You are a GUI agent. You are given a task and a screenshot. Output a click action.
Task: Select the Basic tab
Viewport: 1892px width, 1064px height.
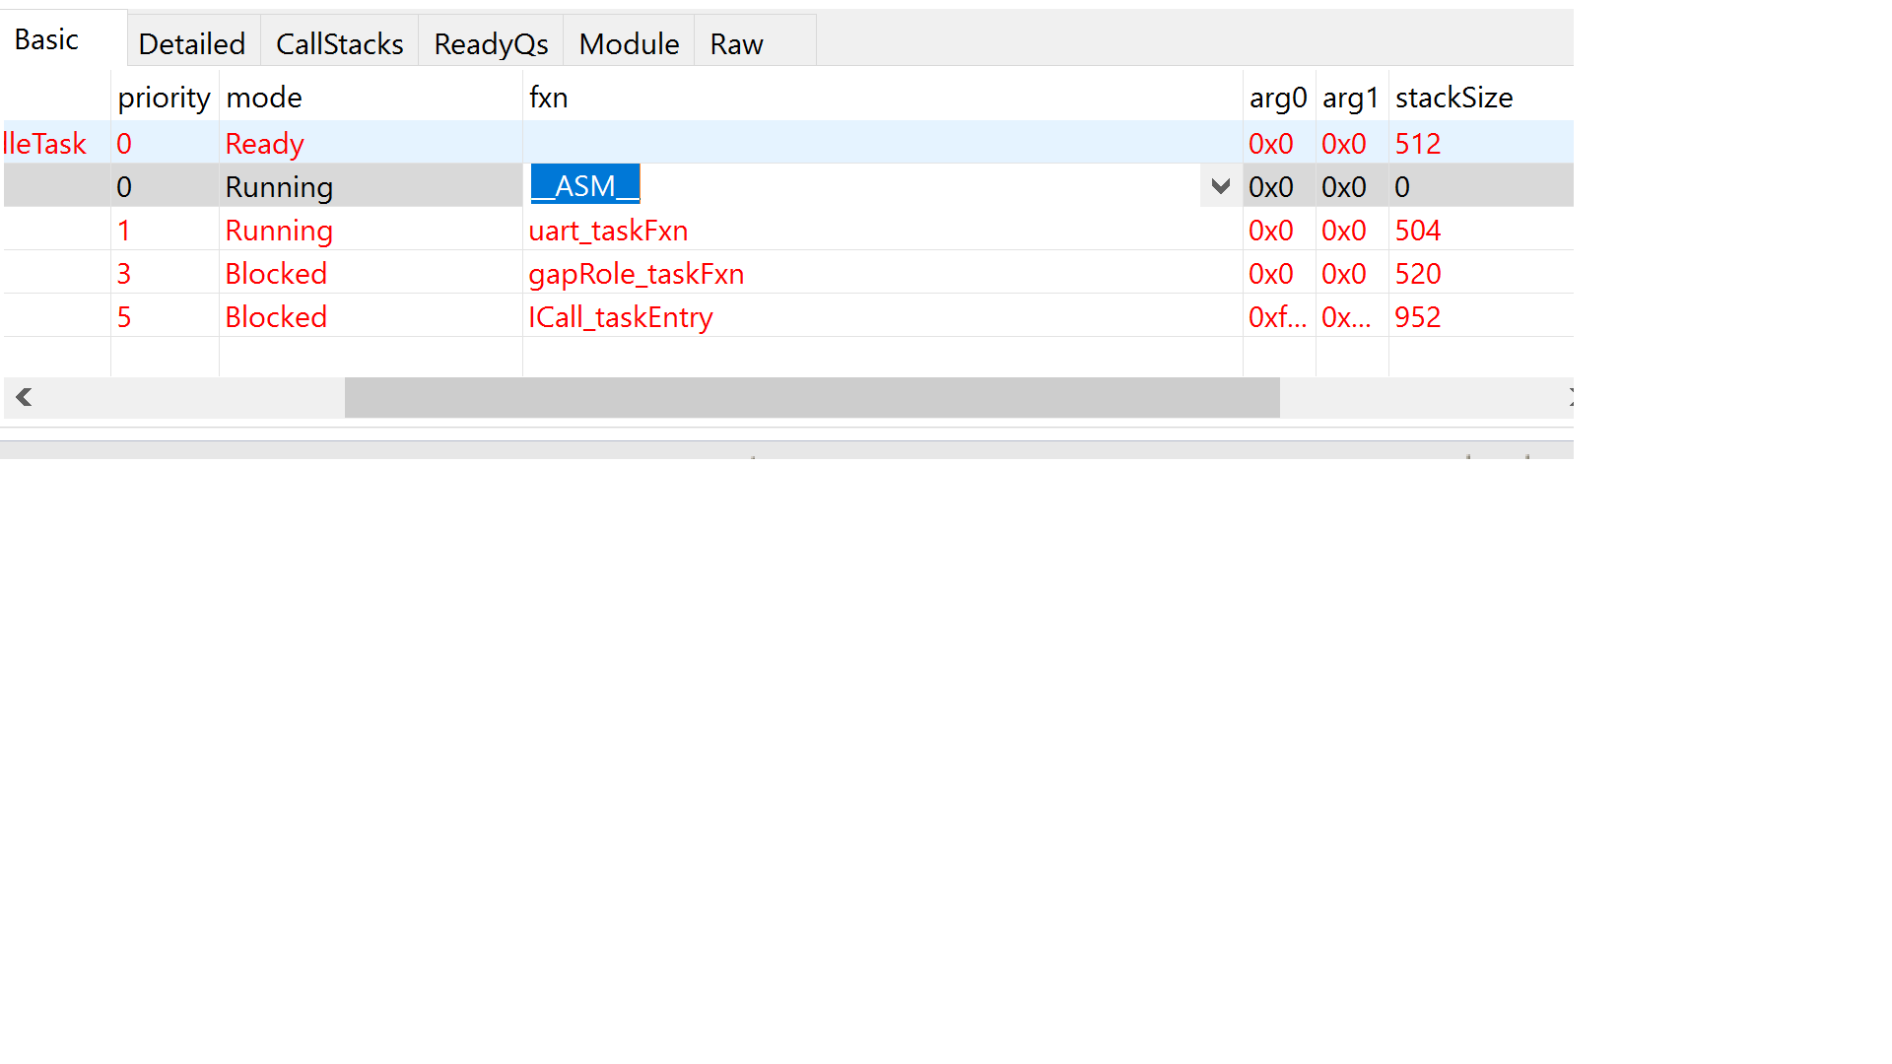click(x=46, y=39)
